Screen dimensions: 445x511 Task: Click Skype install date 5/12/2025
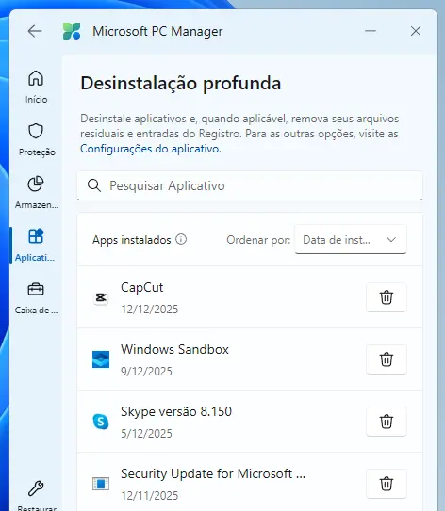[146, 433]
